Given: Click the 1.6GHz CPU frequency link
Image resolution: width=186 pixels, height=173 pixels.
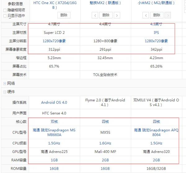Looking at the screenshot, I should pos(105,143).
